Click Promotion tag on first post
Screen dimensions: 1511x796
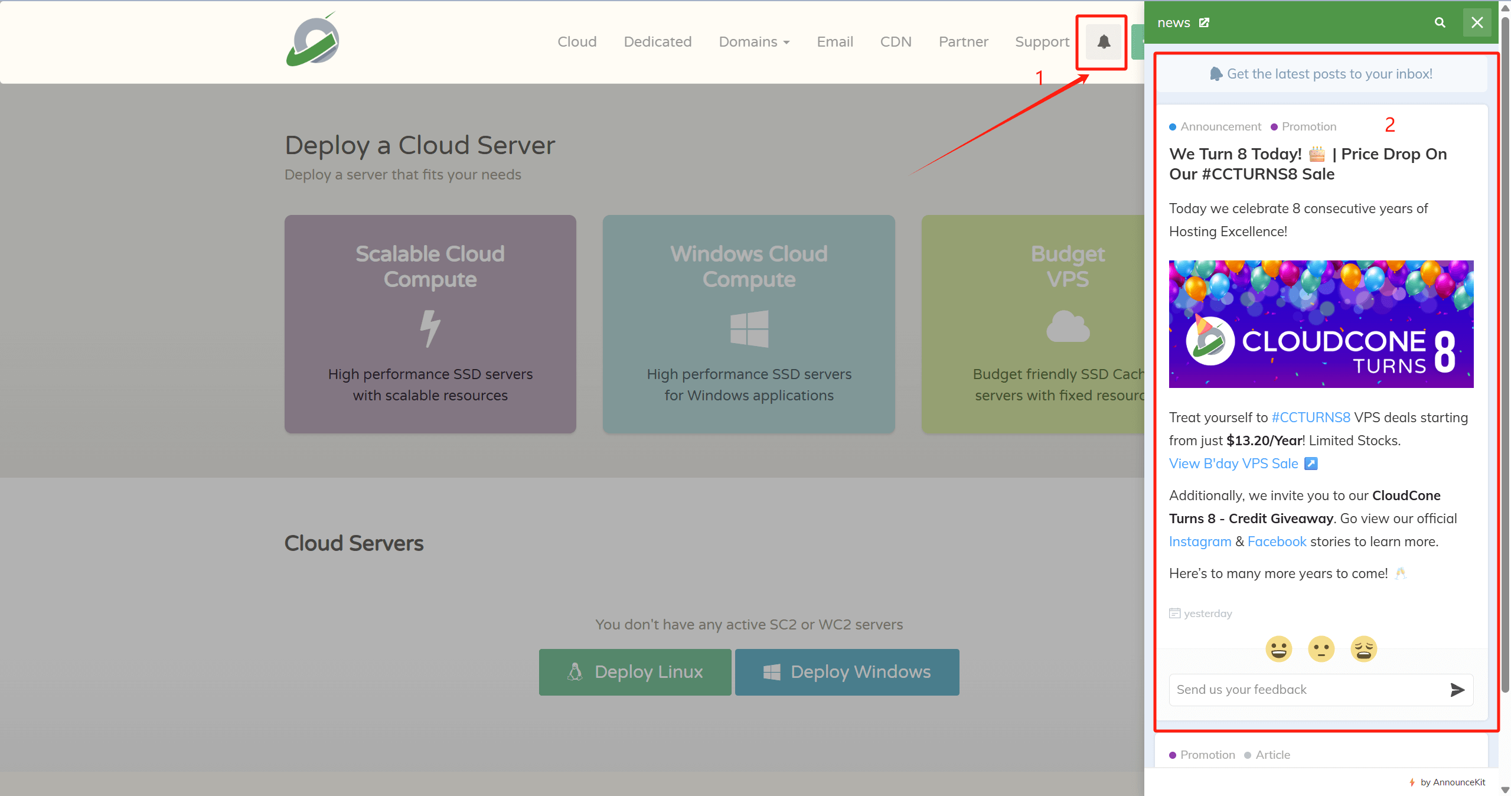1303,126
